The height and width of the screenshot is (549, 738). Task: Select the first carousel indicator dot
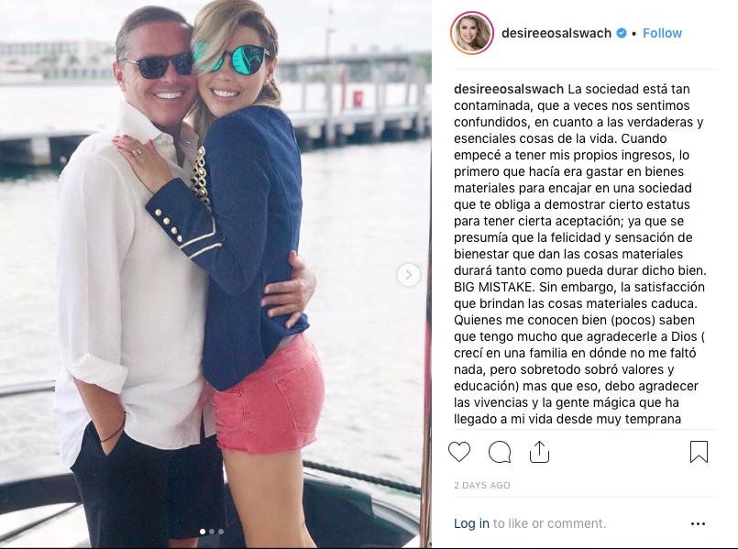coord(203,532)
